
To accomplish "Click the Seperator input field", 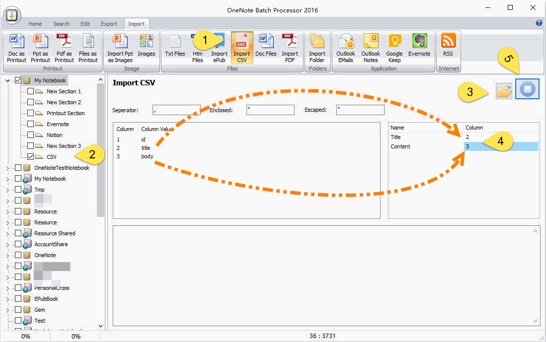I will click(176, 110).
